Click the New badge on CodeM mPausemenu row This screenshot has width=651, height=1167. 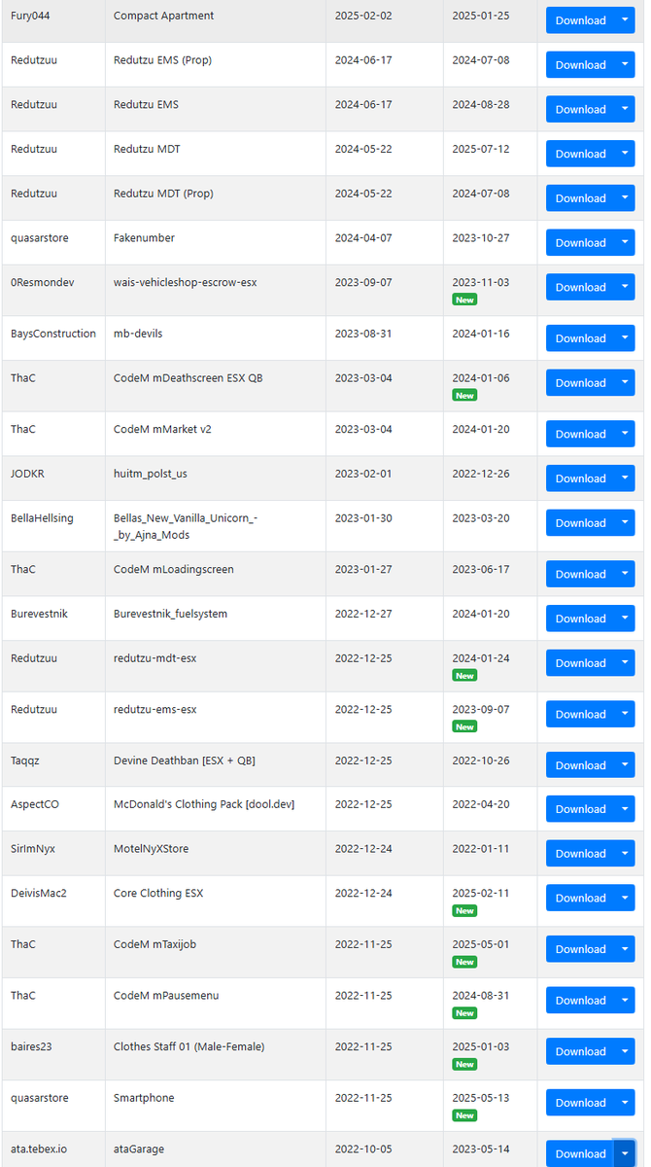point(464,1013)
